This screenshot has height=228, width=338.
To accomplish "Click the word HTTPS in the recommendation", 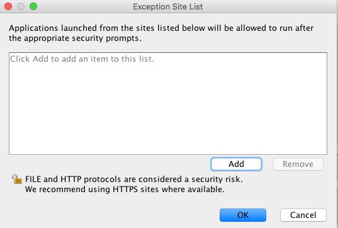I will click(125, 190).
